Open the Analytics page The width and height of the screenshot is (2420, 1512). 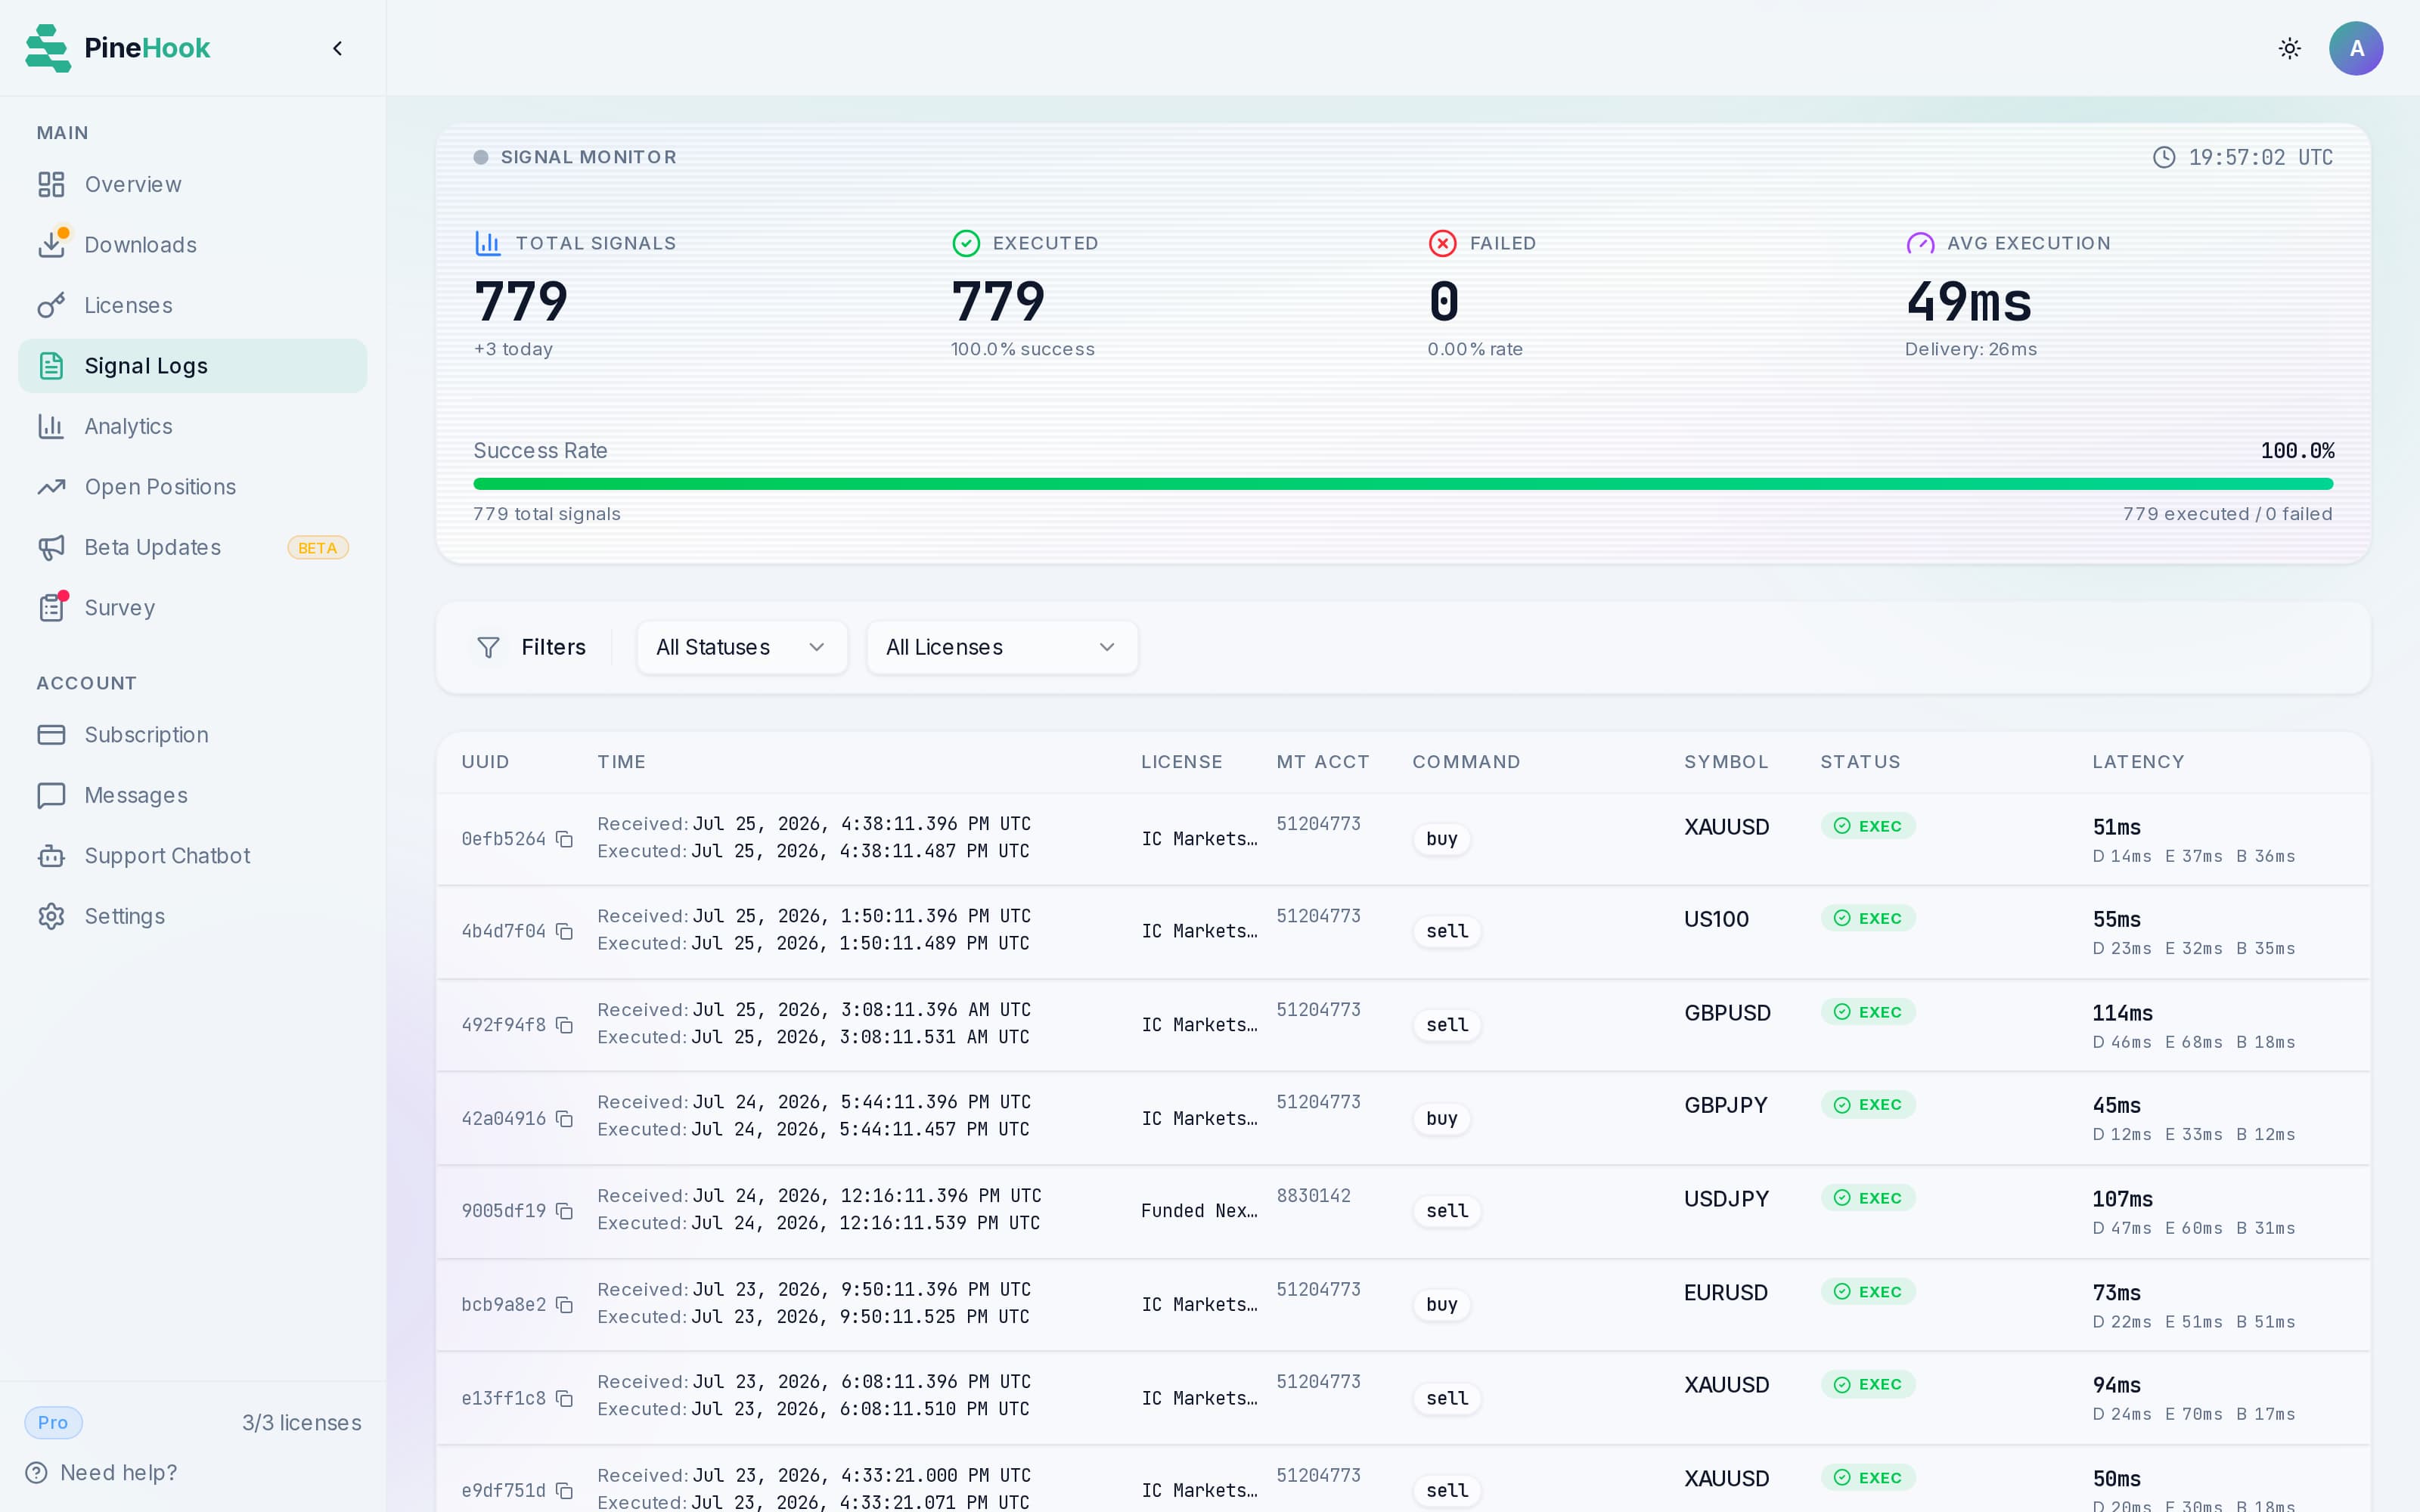tap(192, 426)
